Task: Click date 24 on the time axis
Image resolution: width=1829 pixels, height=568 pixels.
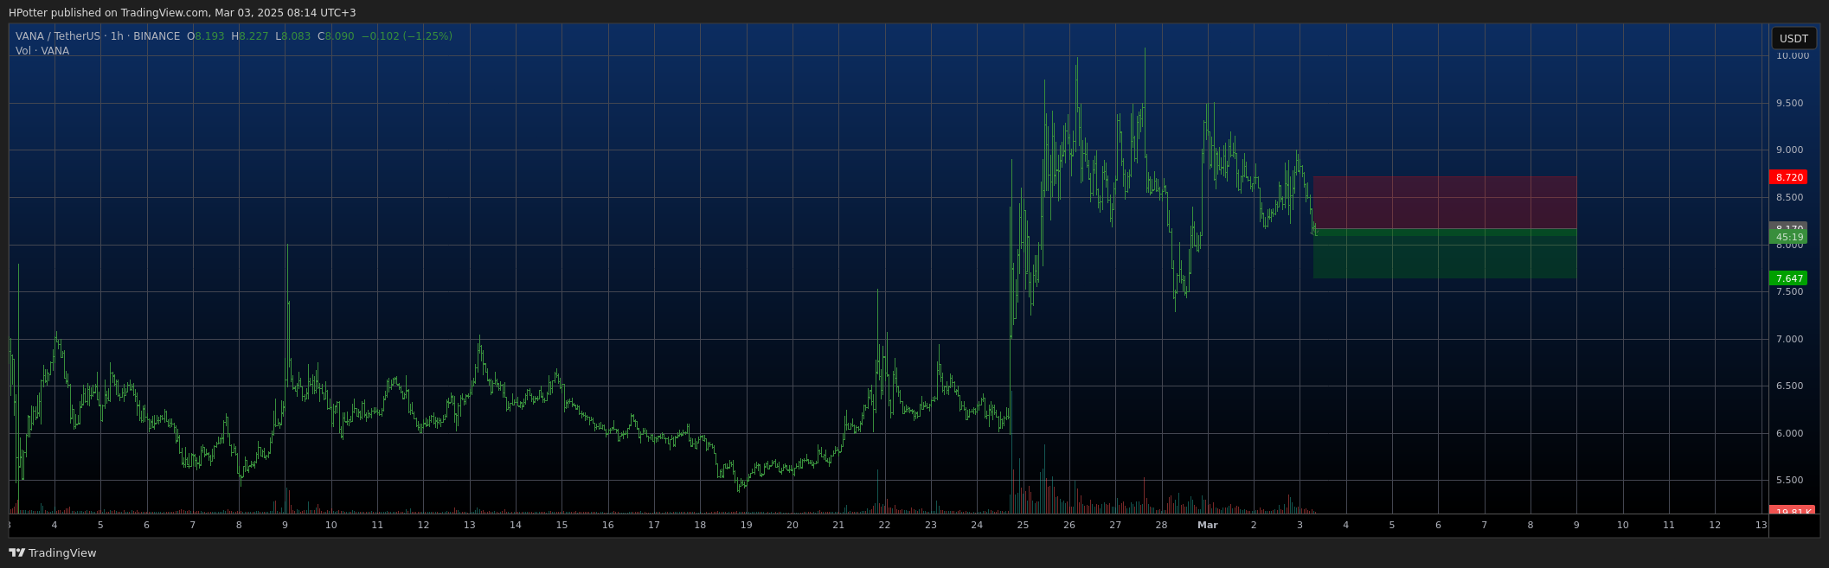Action: tap(977, 525)
